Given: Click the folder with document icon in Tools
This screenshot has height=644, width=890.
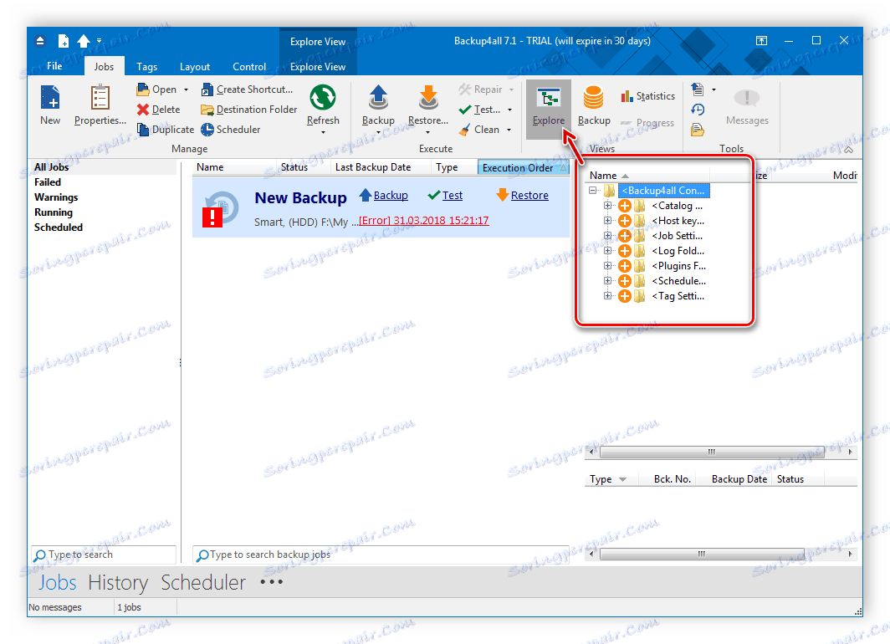Looking at the screenshot, I should point(698,130).
